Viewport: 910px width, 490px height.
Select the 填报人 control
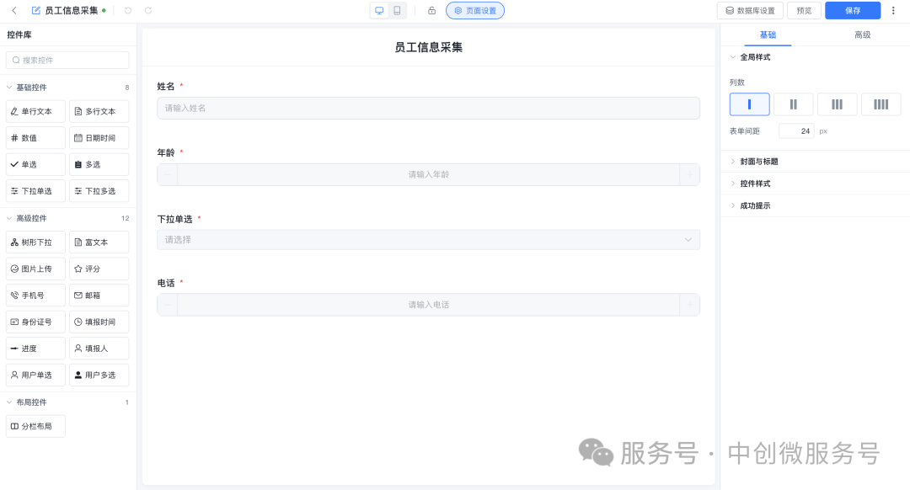pos(99,349)
